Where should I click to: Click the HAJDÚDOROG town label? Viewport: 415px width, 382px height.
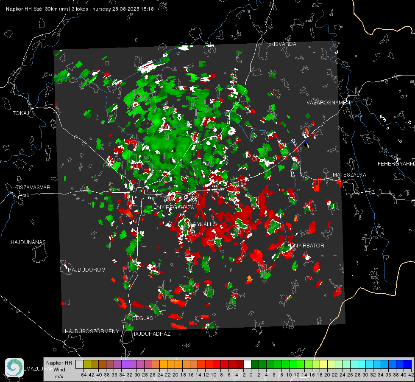86,270
